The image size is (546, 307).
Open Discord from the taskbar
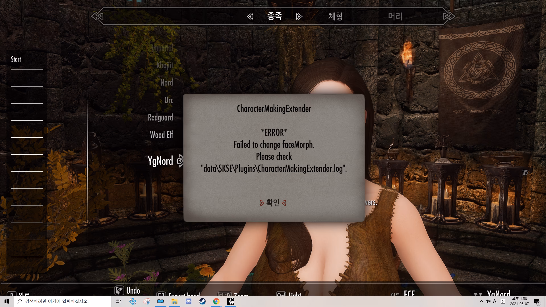[188, 301]
